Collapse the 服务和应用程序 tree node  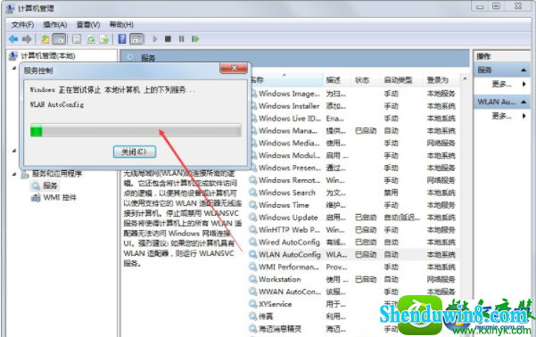pyautogui.click(x=14, y=174)
